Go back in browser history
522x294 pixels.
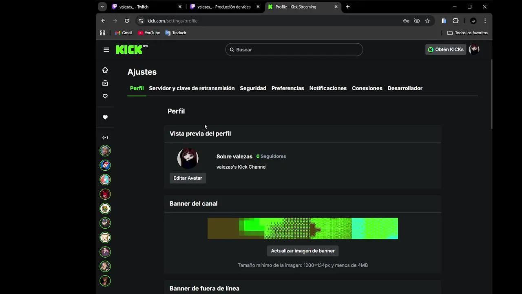[103, 21]
